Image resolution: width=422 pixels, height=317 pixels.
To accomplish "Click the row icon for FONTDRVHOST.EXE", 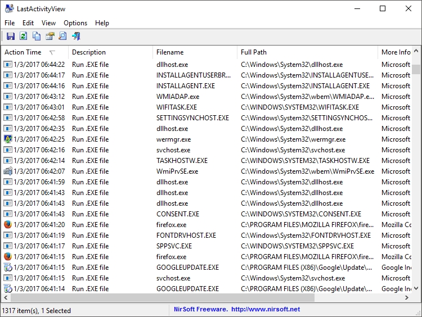I will pyautogui.click(x=8, y=236).
